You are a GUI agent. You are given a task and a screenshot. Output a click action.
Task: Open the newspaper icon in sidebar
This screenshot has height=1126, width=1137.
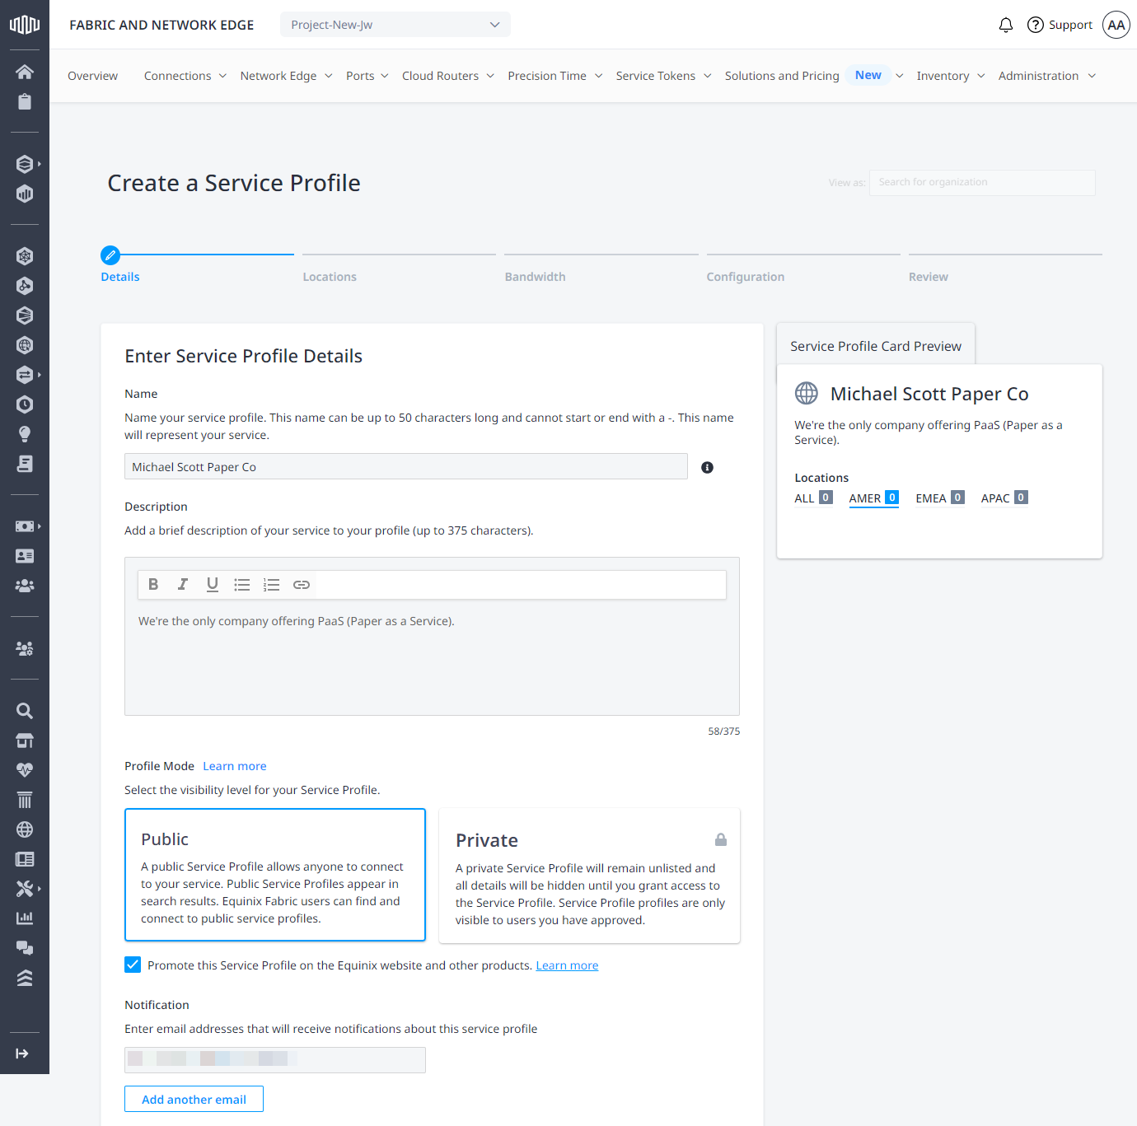(25, 859)
